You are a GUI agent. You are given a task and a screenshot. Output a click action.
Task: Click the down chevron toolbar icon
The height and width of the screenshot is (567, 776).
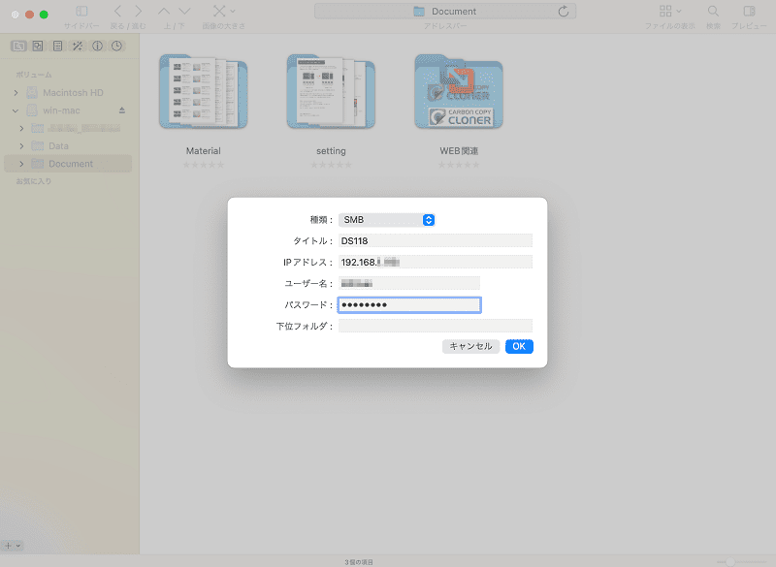coord(184,12)
